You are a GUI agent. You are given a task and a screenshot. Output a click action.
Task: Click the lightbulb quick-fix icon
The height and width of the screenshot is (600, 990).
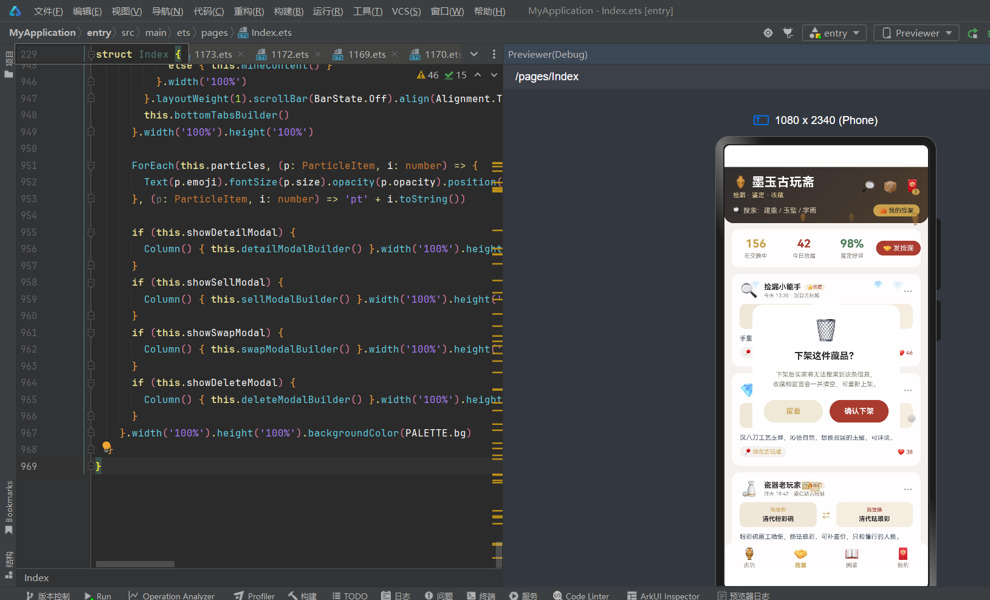[x=106, y=447]
